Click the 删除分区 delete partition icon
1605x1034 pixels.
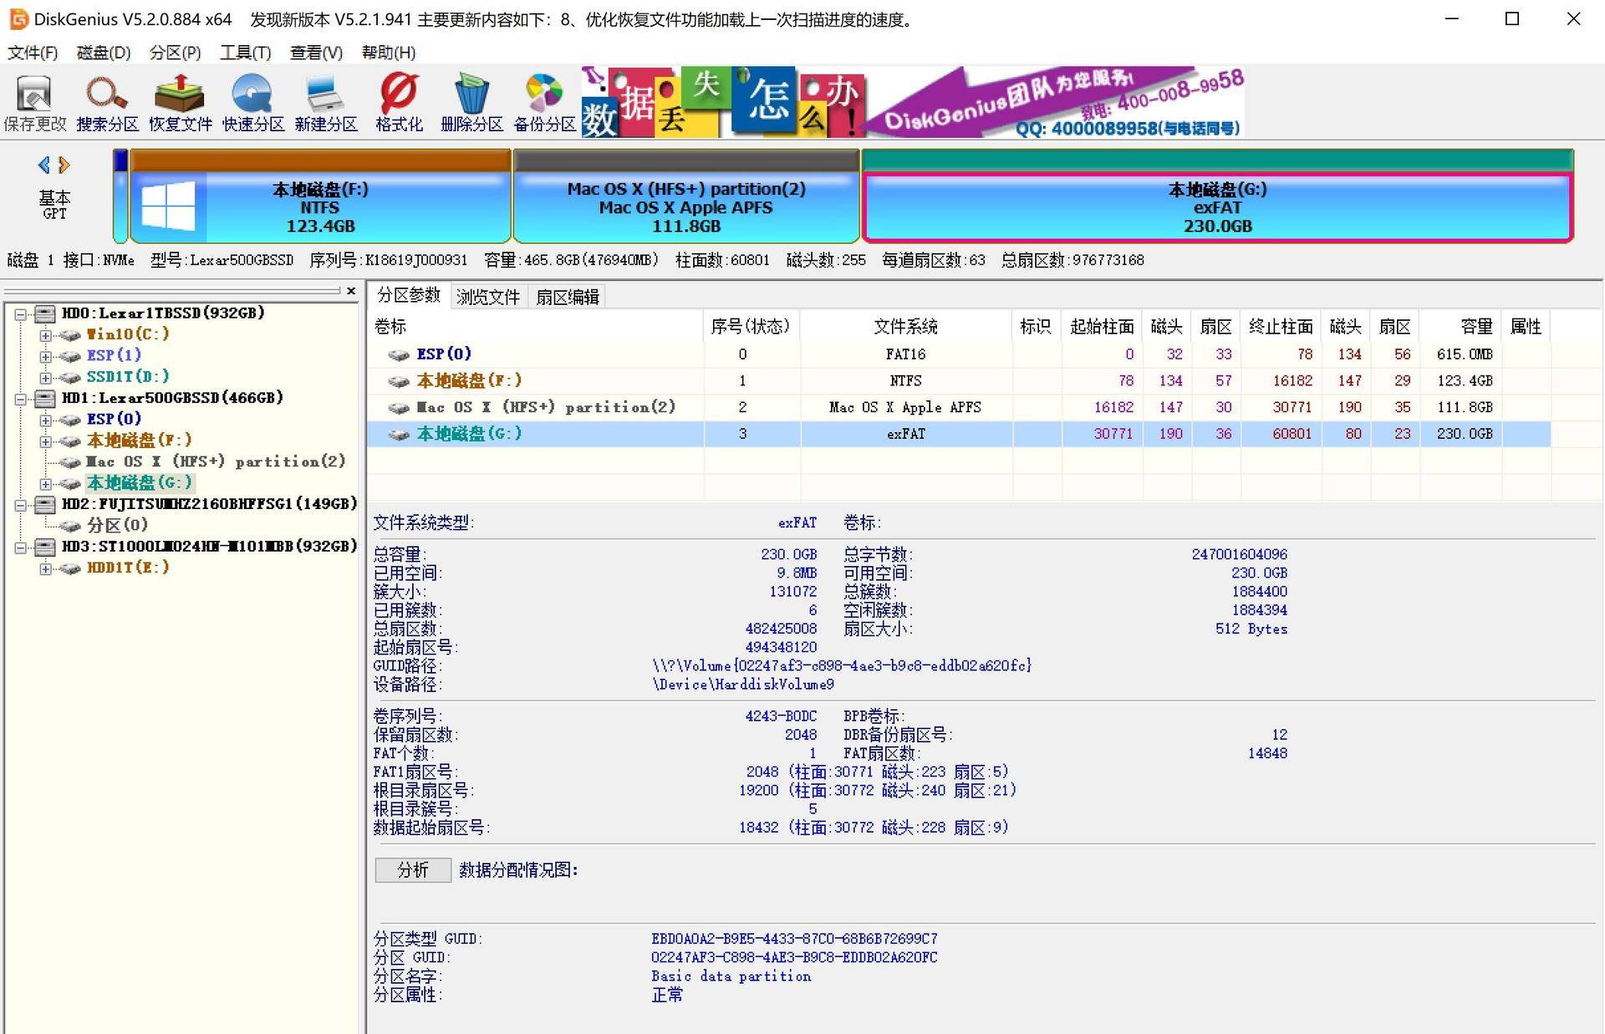[471, 100]
